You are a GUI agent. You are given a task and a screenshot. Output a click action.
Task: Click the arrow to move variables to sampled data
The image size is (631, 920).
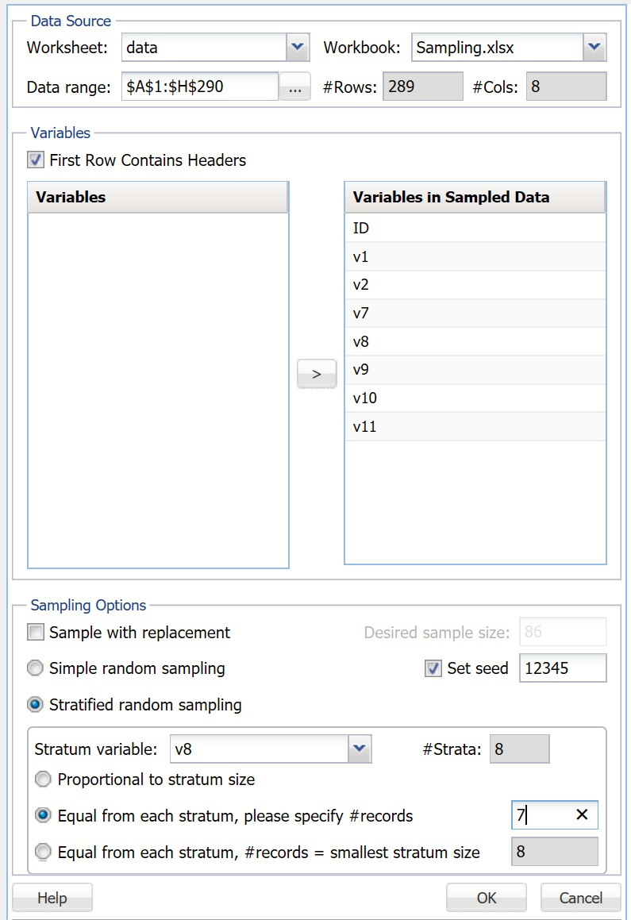(x=316, y=373)
